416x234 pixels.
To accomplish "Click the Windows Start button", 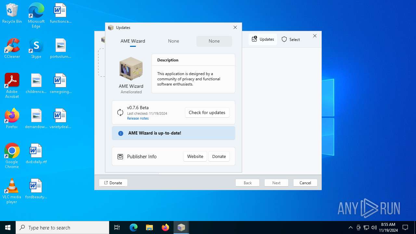I will click(x=8, y=227).
